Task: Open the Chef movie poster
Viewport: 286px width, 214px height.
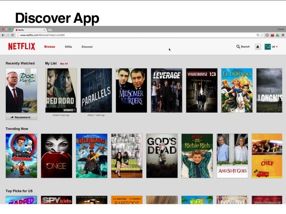Action: [267, 156]
